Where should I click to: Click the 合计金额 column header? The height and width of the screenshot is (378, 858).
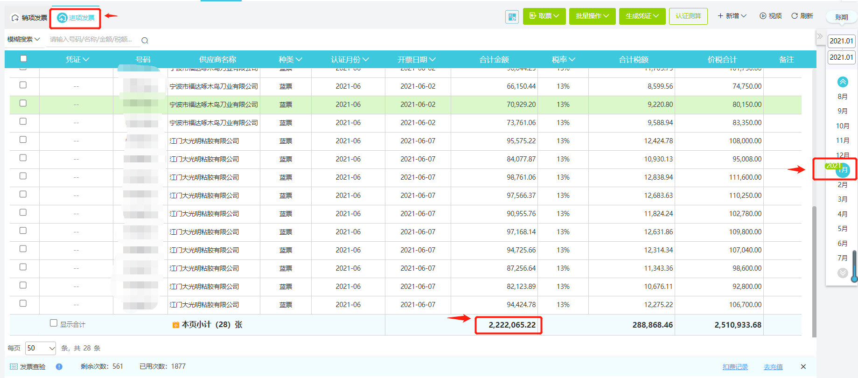point(494,60)
